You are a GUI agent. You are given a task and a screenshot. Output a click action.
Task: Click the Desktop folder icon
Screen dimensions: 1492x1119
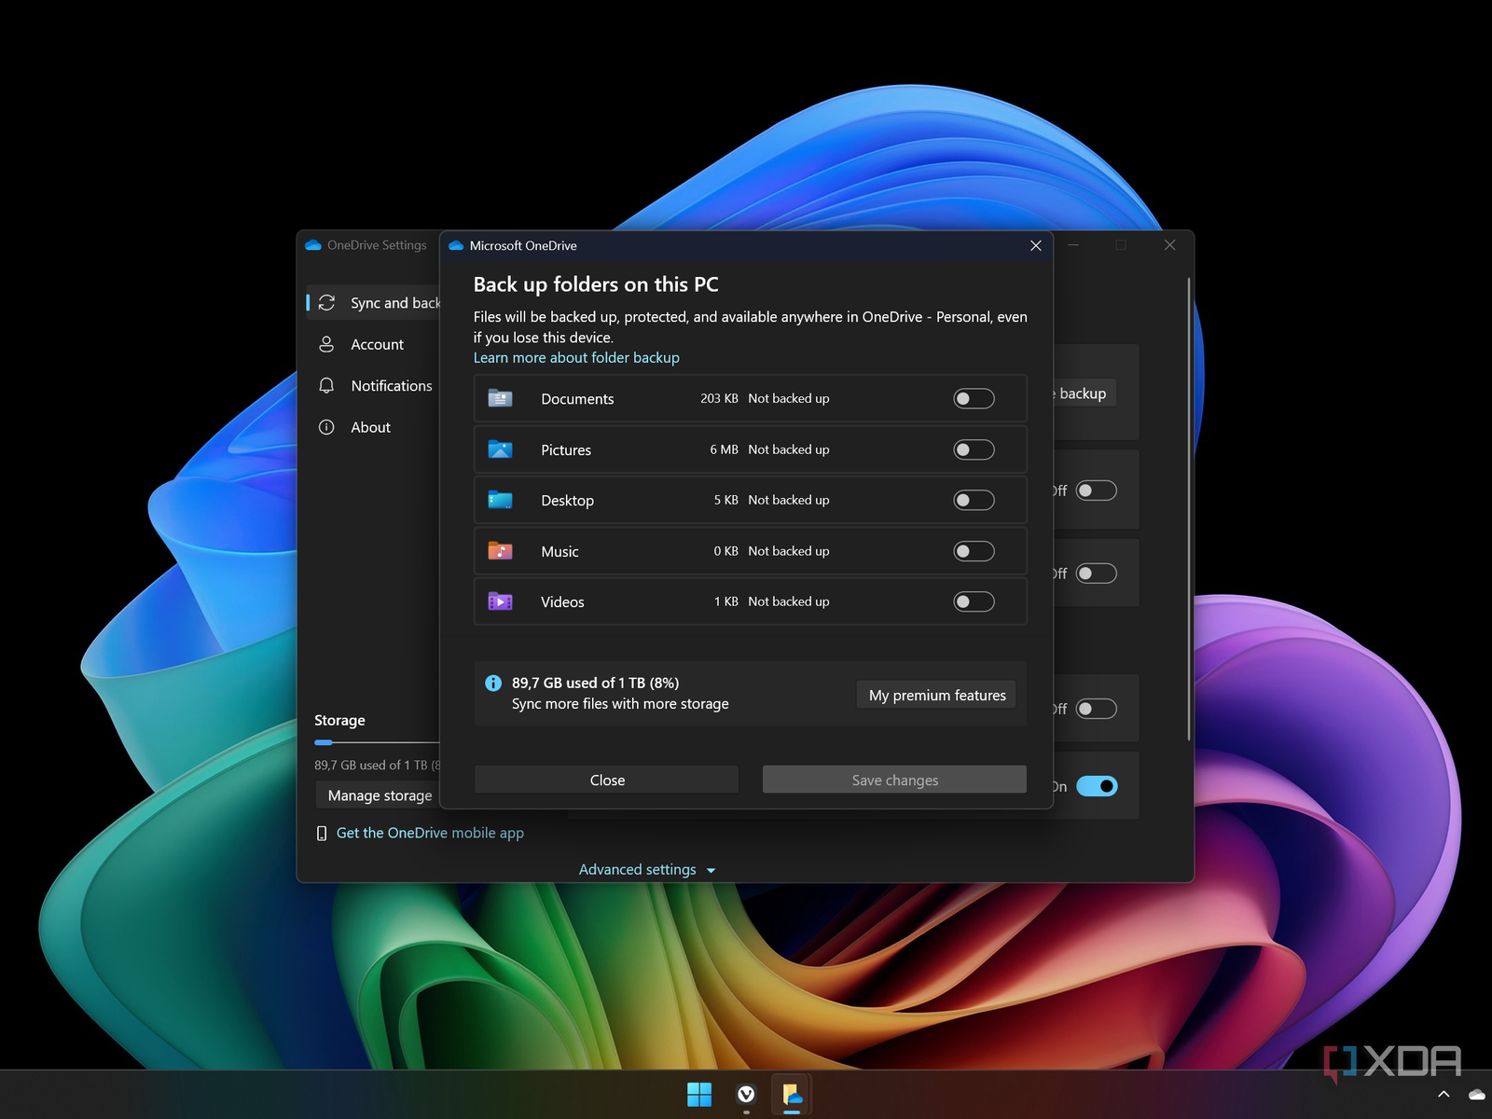coord(500,501)
